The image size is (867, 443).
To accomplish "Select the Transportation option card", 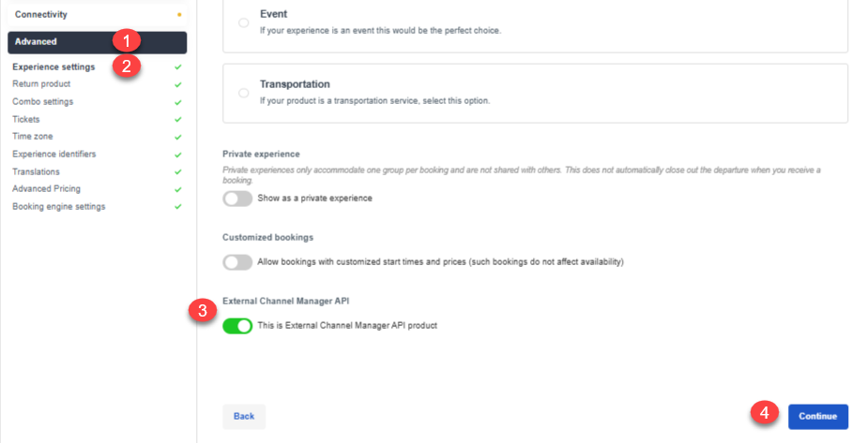I will [535, 94].
